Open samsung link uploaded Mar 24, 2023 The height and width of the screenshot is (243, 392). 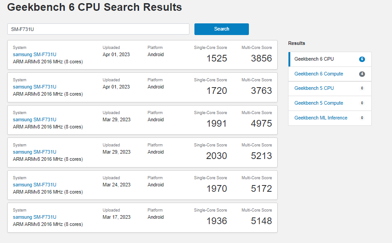(35, 185)
